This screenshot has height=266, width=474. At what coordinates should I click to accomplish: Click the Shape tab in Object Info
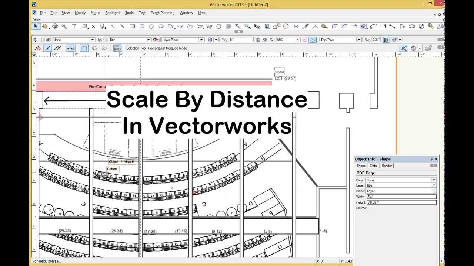coord(361,166)
